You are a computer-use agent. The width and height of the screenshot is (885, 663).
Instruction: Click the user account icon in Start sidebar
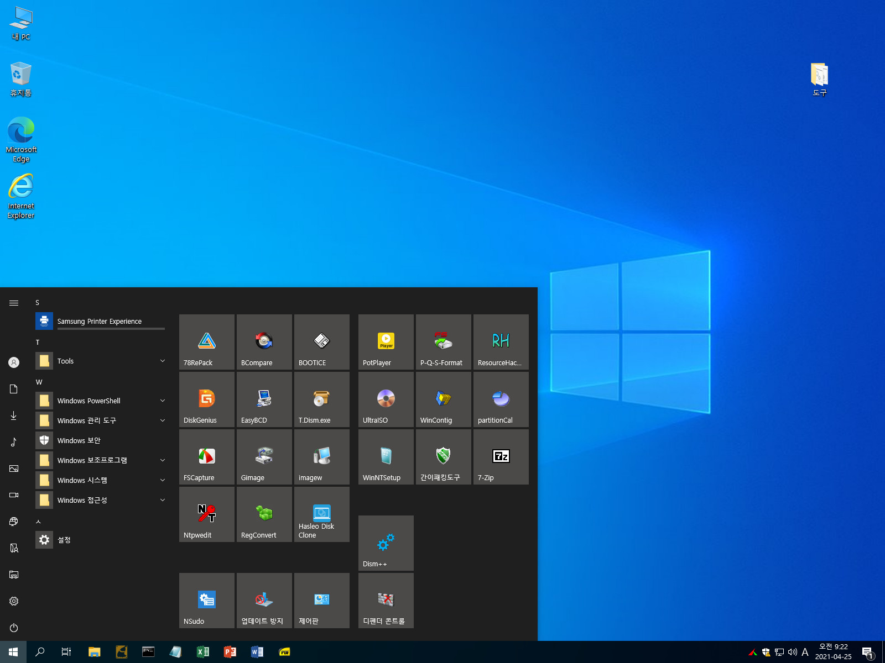(14, 362)
